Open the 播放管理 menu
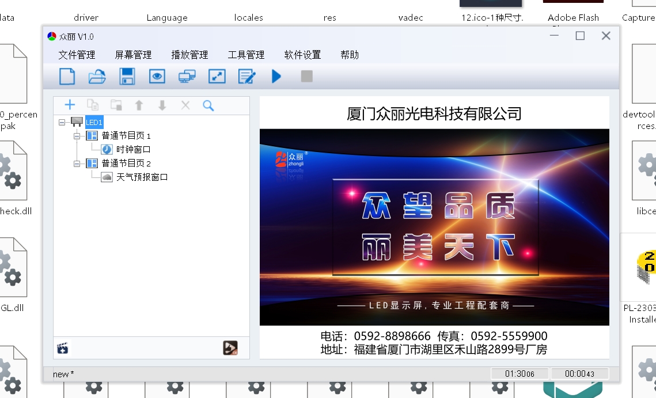 click(190, 55)
